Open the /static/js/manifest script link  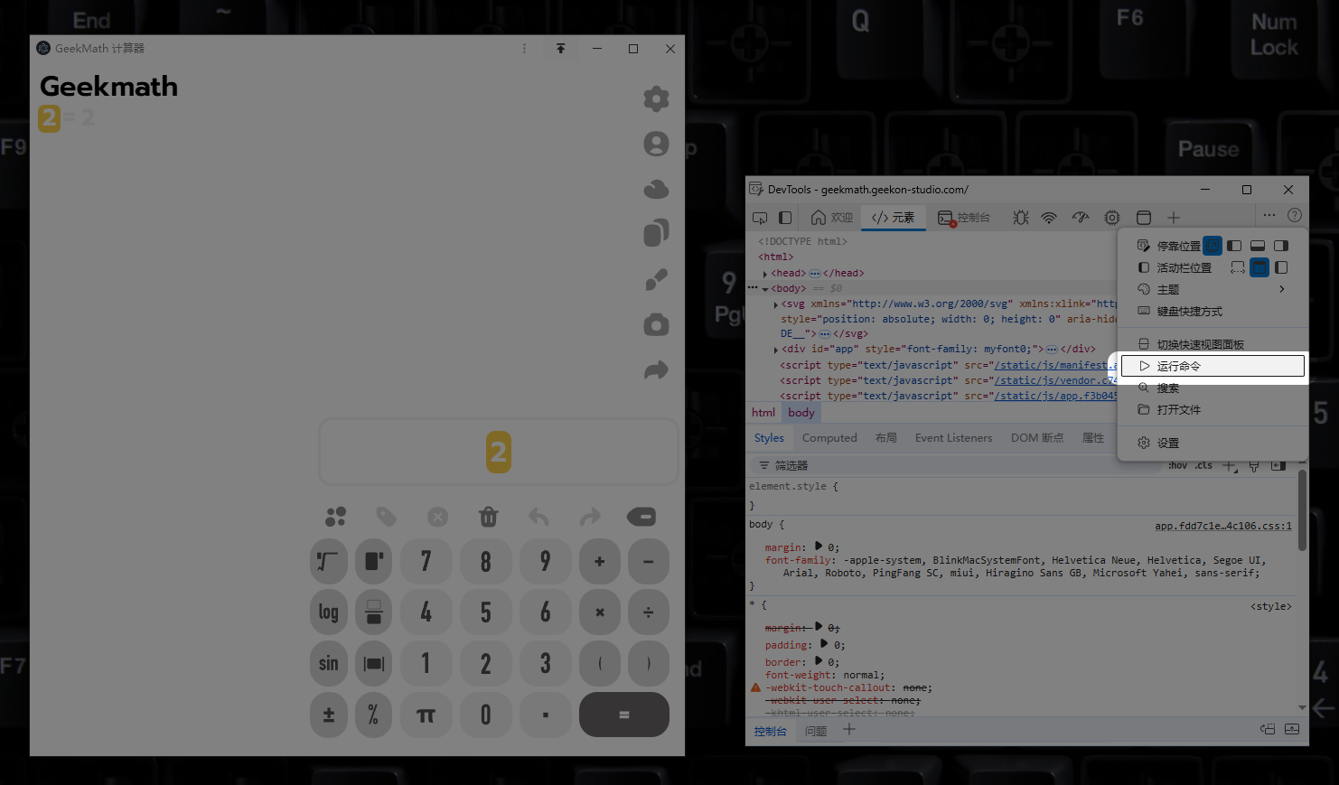(x=1055, y=365)
